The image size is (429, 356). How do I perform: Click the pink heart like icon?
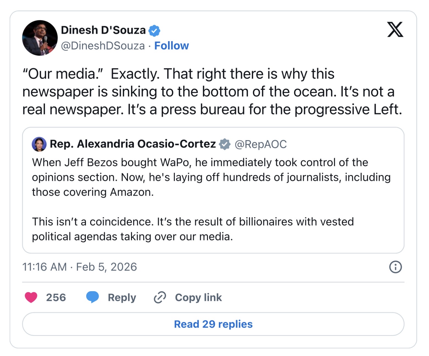(31, 297)
